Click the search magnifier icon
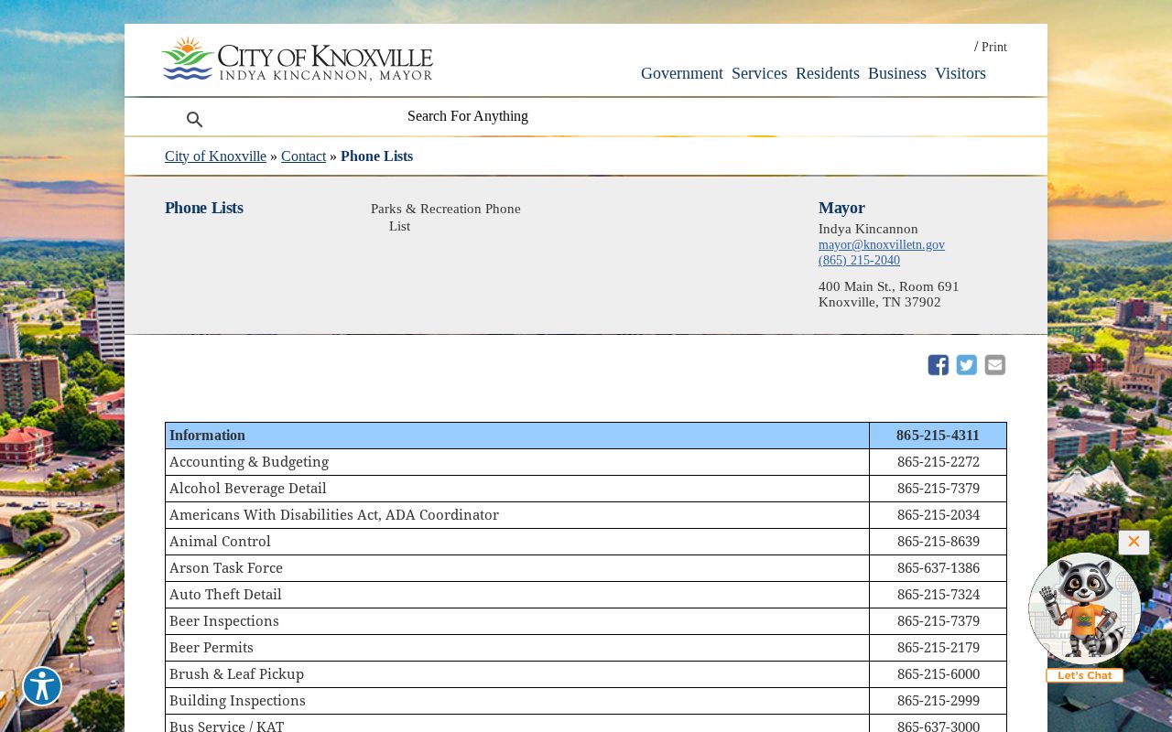The width and height of the screenshot is (1172, 732). tap(194, 119)
